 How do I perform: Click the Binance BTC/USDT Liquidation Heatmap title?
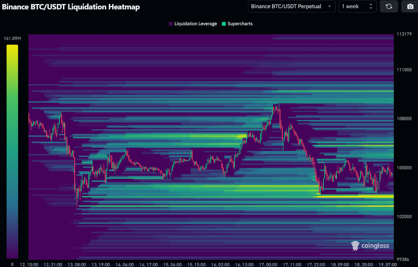click(71, 7)
